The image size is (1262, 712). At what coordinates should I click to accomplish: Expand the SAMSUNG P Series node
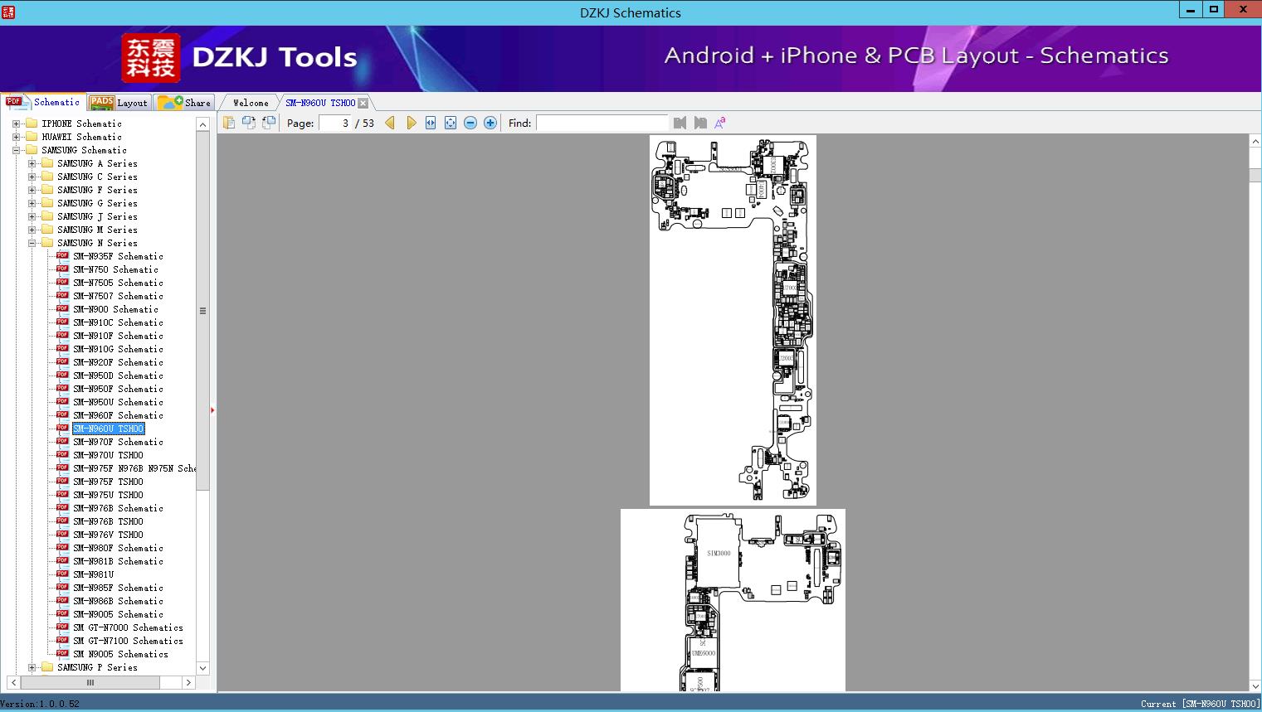[x=32, y=667]
